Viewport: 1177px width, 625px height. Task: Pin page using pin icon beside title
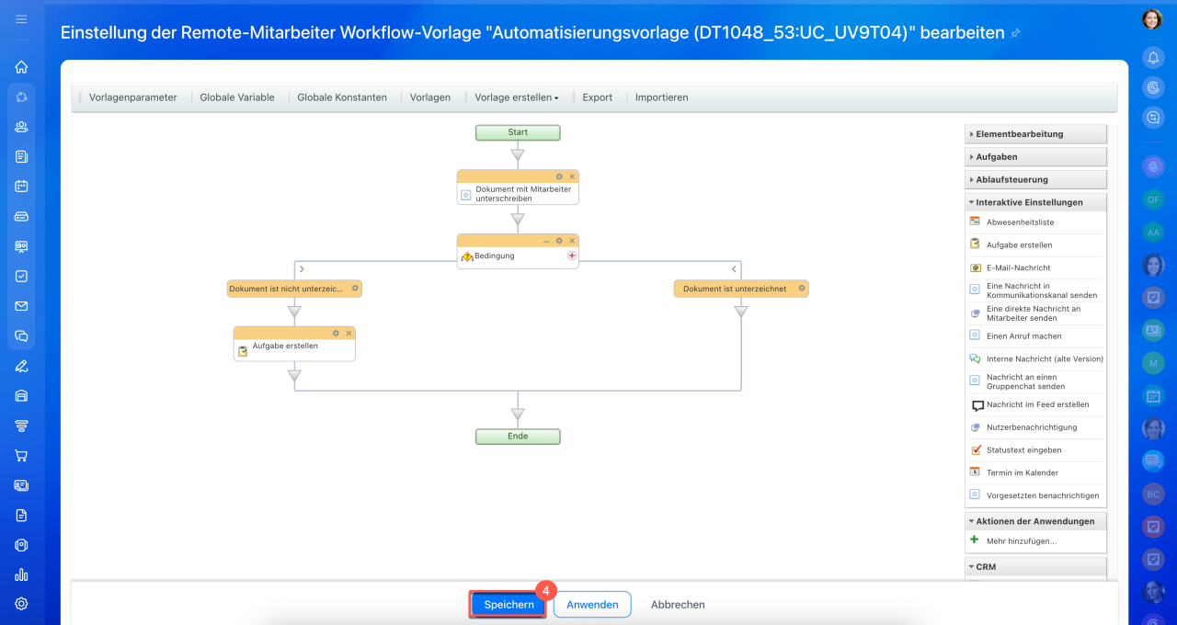click(1016, 33)
